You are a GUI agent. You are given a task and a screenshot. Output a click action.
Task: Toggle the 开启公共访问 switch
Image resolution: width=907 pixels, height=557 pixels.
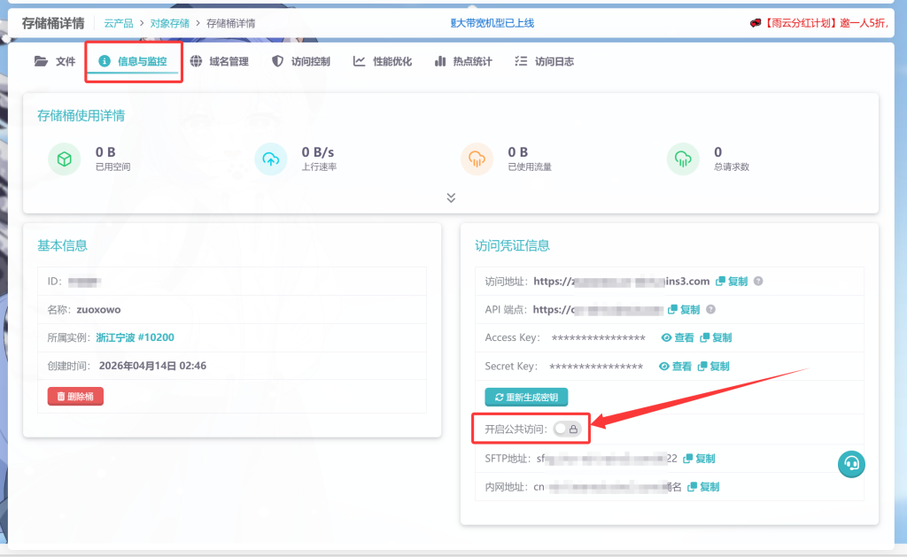(567, 429)
